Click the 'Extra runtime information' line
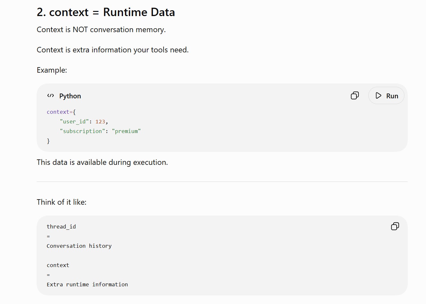Screen dimensions: 426x304 tap(87, 284)
